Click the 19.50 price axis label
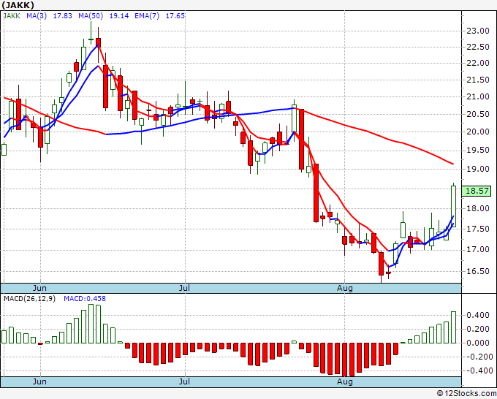Viewport: 497px width, 399px height. tap(478, 151)
